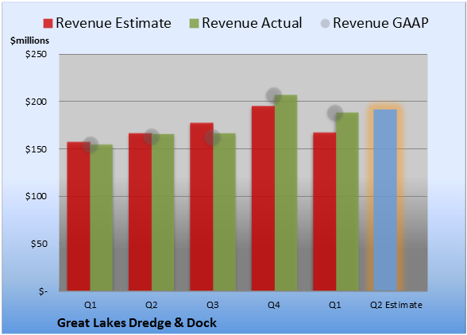This screenshot has width=467, height=335.
Task: Click the 'Q2 Estimate' x-axis label
Action: (396, 305)
